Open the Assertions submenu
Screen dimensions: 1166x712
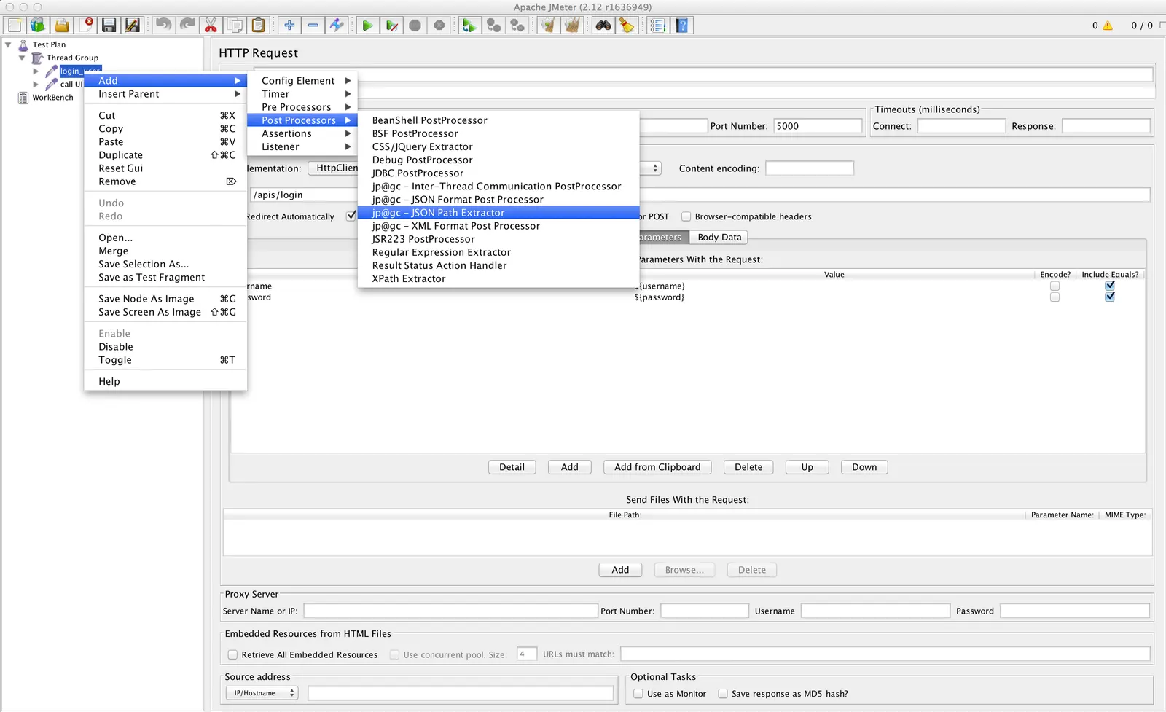click(302, 133)
